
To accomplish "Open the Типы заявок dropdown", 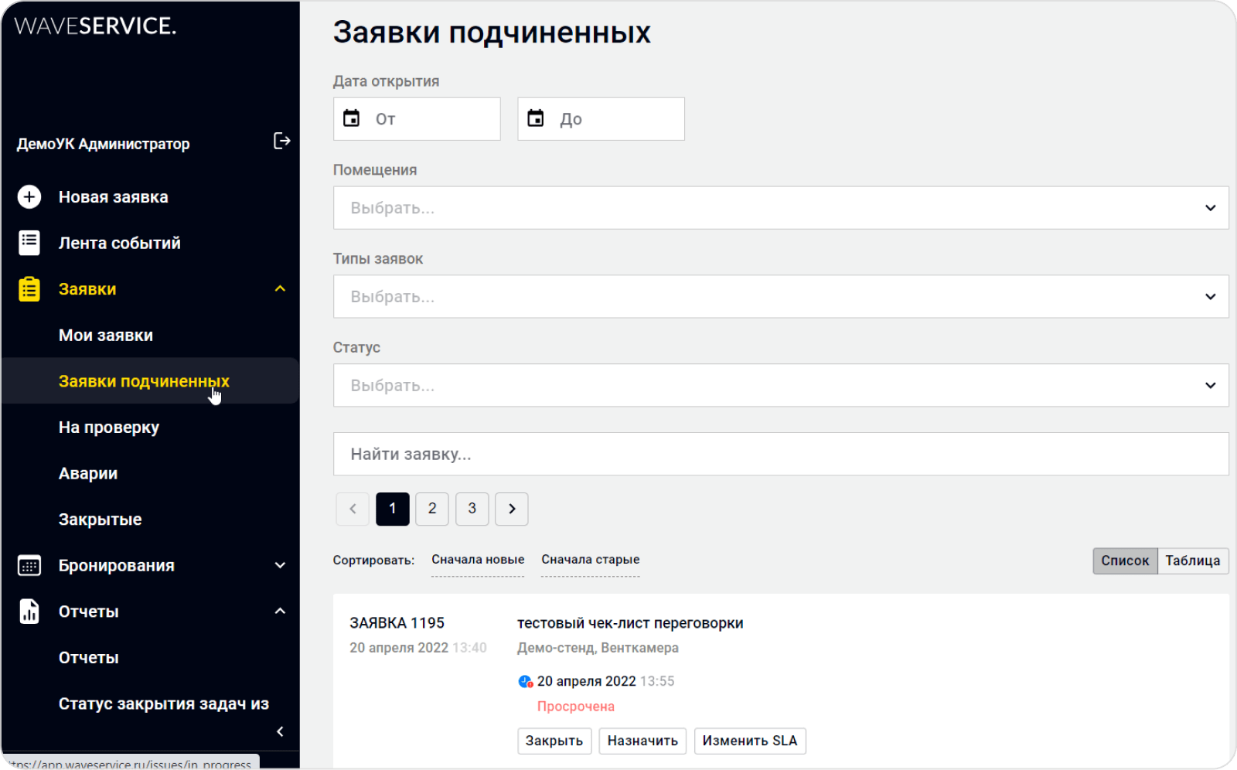I will point(780,297).
